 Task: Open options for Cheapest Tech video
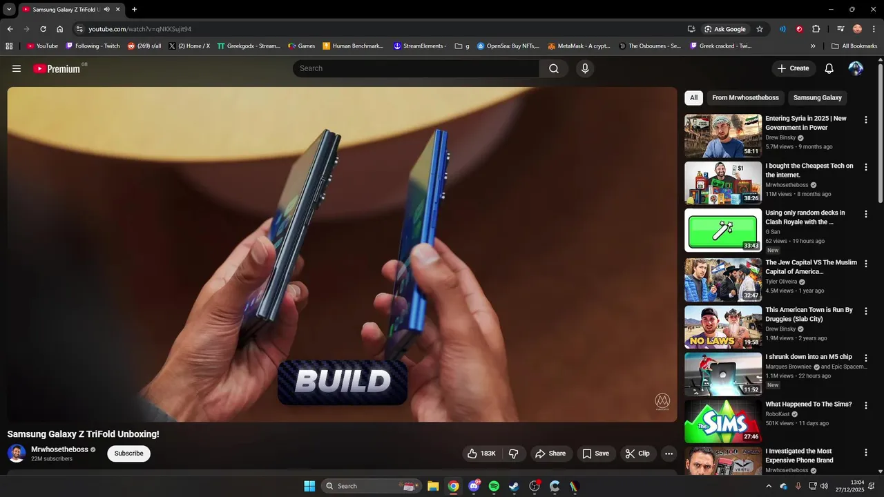click(866, 167)
